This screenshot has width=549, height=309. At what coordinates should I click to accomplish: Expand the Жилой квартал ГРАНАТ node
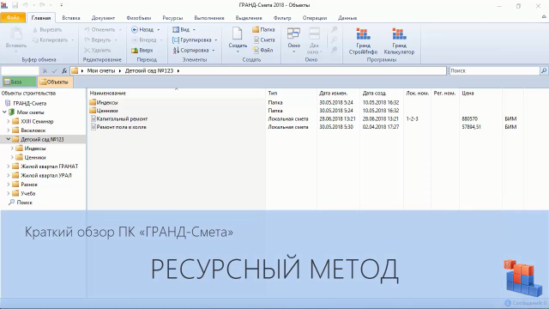click(9, 167)
